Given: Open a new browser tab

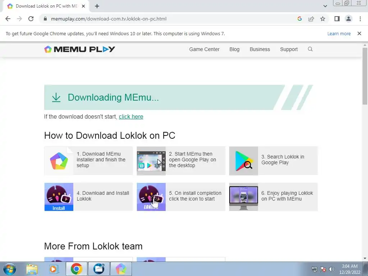Looking at the screenshot, I should 97,6.
